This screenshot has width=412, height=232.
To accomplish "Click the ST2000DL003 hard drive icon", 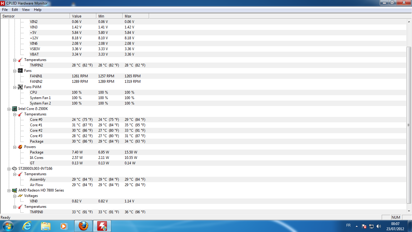I will 15,169.
